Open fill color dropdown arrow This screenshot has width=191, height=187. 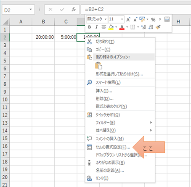[116, 27]
